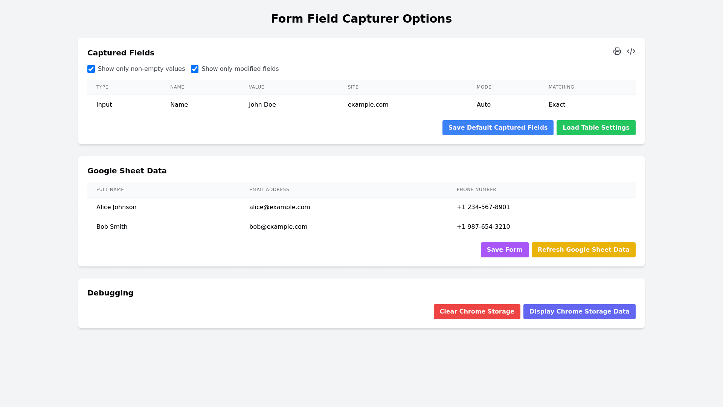Viewport: 723px width, 407px height.
Task: Select the Alice Johnson row
Action: (116, 207)
